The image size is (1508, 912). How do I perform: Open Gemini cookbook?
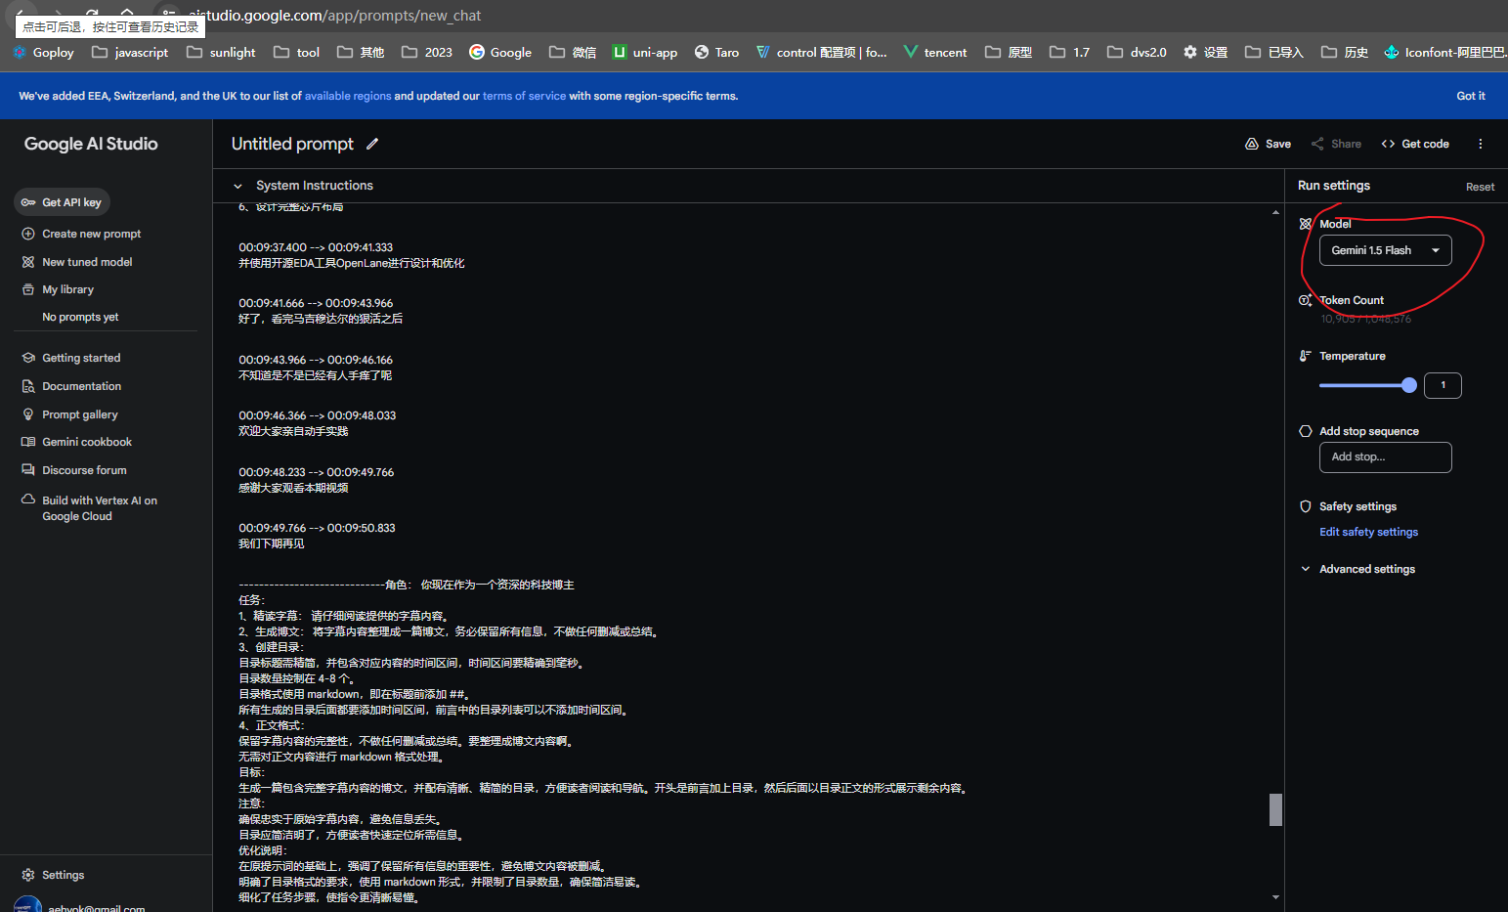click(x=77, y=442)
